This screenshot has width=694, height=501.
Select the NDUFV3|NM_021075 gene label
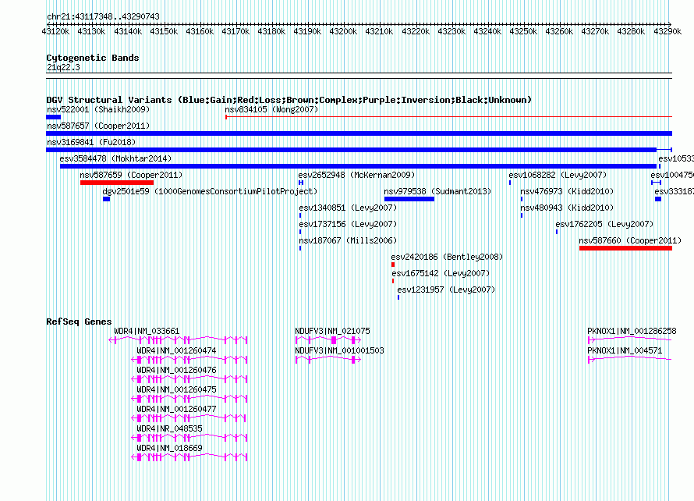(332, 331)
